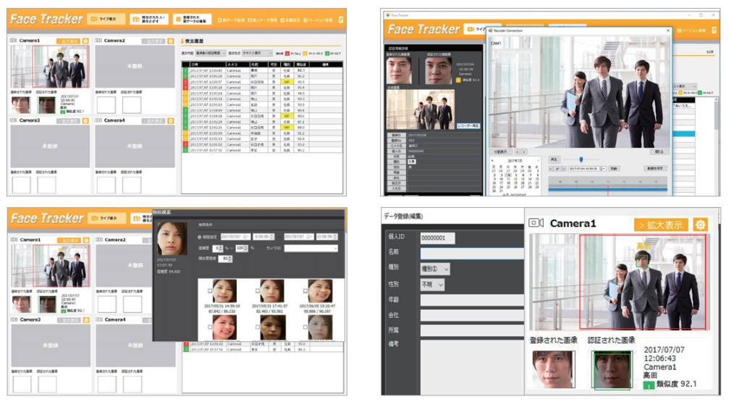Expand the 性別 dropdown showing 不明

pyautogui.click(x=432, y=285)
